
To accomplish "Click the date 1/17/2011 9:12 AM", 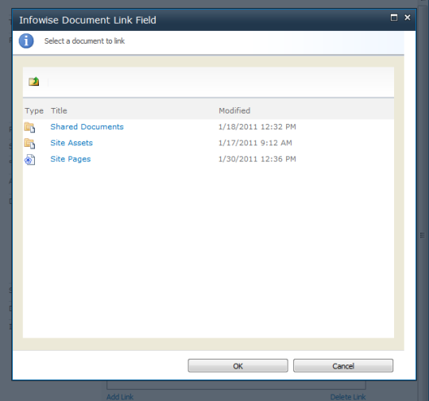I will click(255, 143).
